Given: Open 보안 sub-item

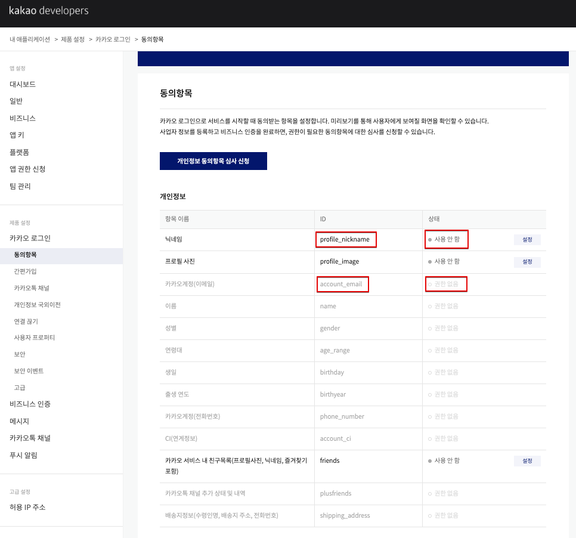Looking at the screenshot, I should [20, 354].
